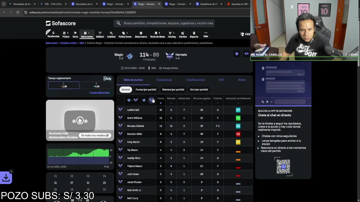Filter table to Hornets players only
This screenshot has width=360, height=202.
pyautogui.click(x=152, y=100)
